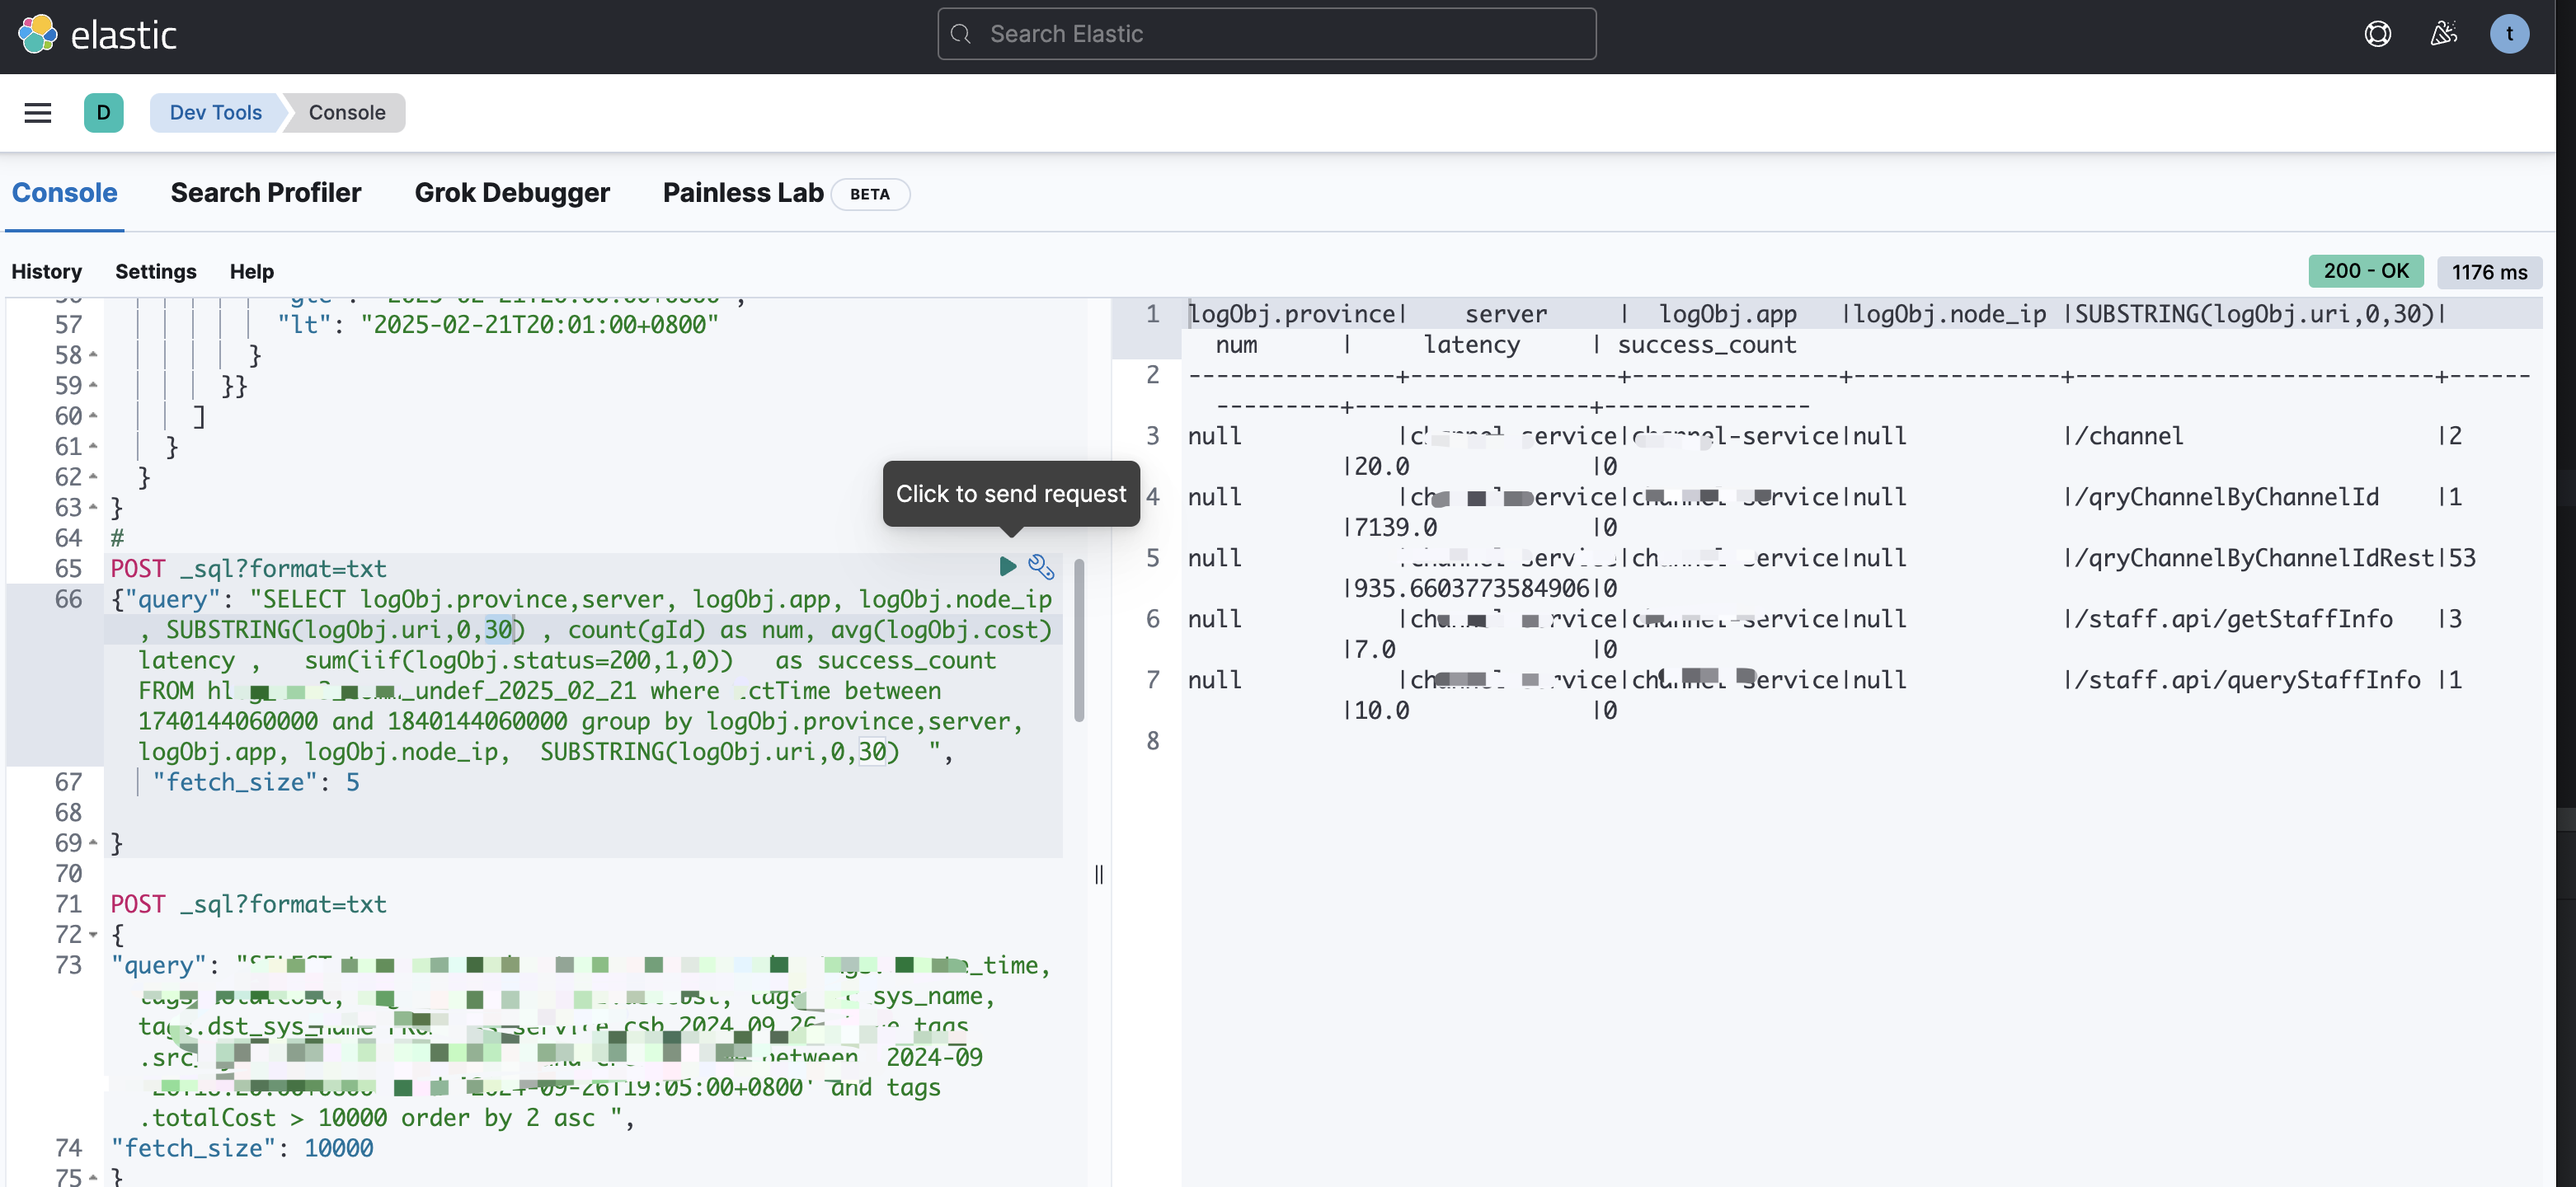Click the 935.66037735849061 latency value
This screenshot has height=1187, width=2576.
(x=1470, y=588)
